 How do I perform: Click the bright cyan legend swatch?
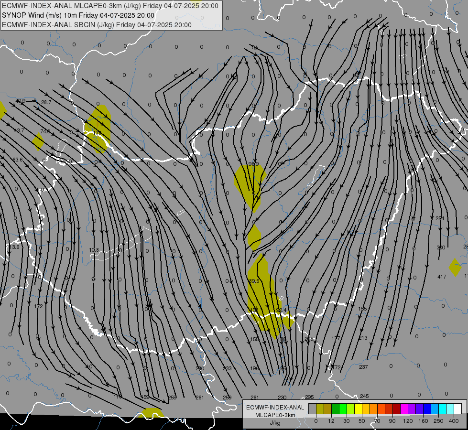[x=442, y=408]
